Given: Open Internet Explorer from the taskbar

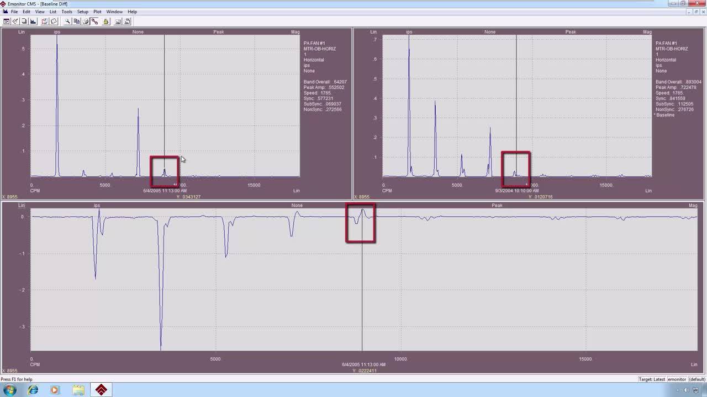Looking at the screenshot, I should pyautogui.click(x=33, y=390).
